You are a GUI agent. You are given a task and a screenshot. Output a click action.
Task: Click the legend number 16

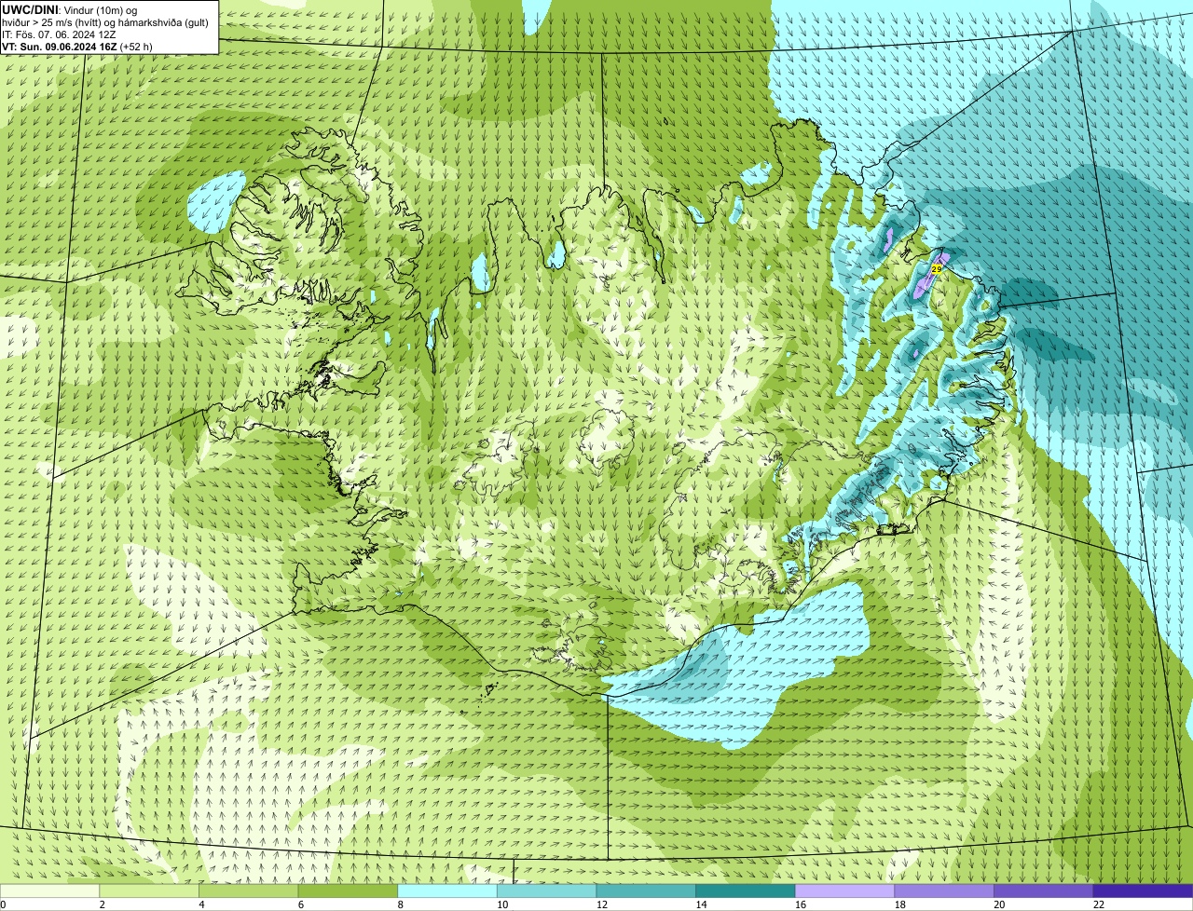click(801, 904)
